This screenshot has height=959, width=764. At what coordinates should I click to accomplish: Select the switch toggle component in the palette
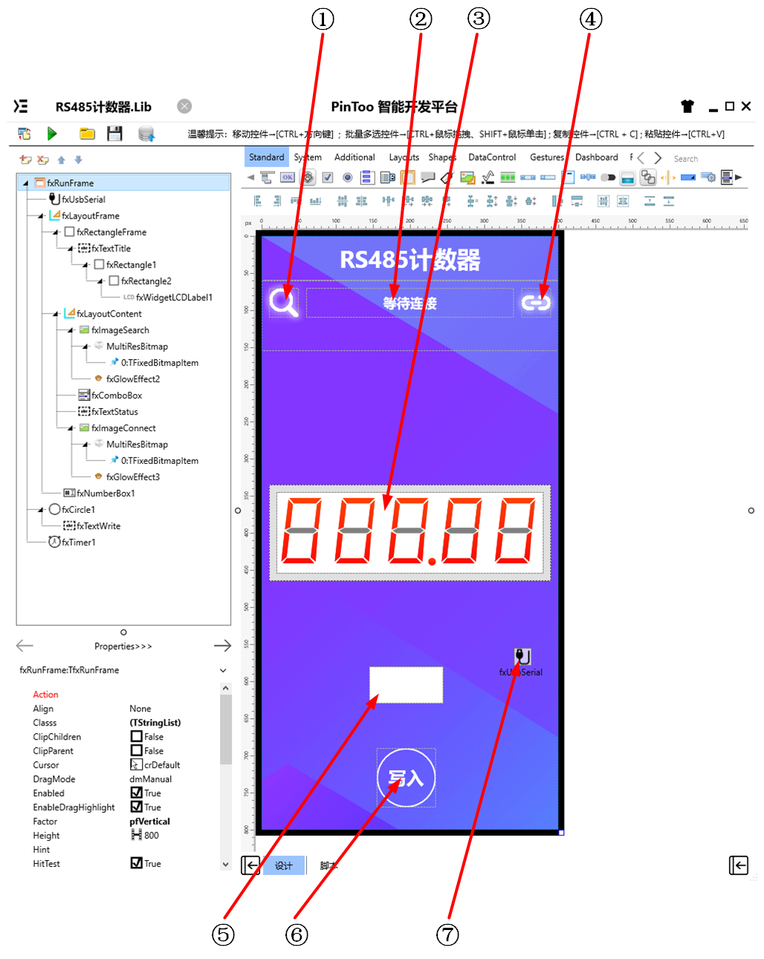[608, 177]
